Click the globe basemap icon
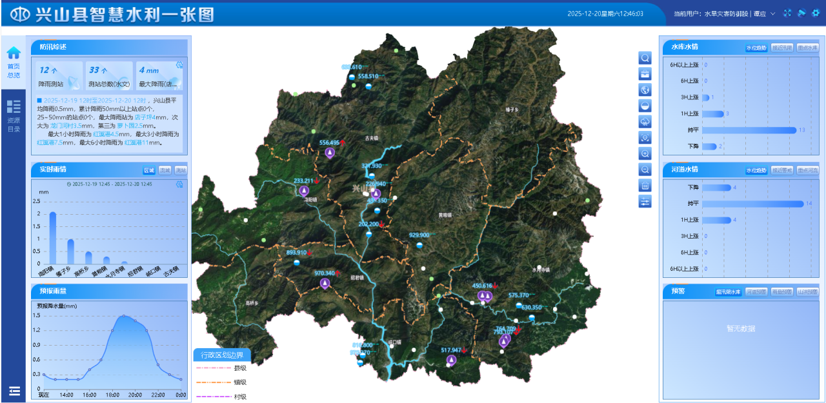 (x=645, y=90)
